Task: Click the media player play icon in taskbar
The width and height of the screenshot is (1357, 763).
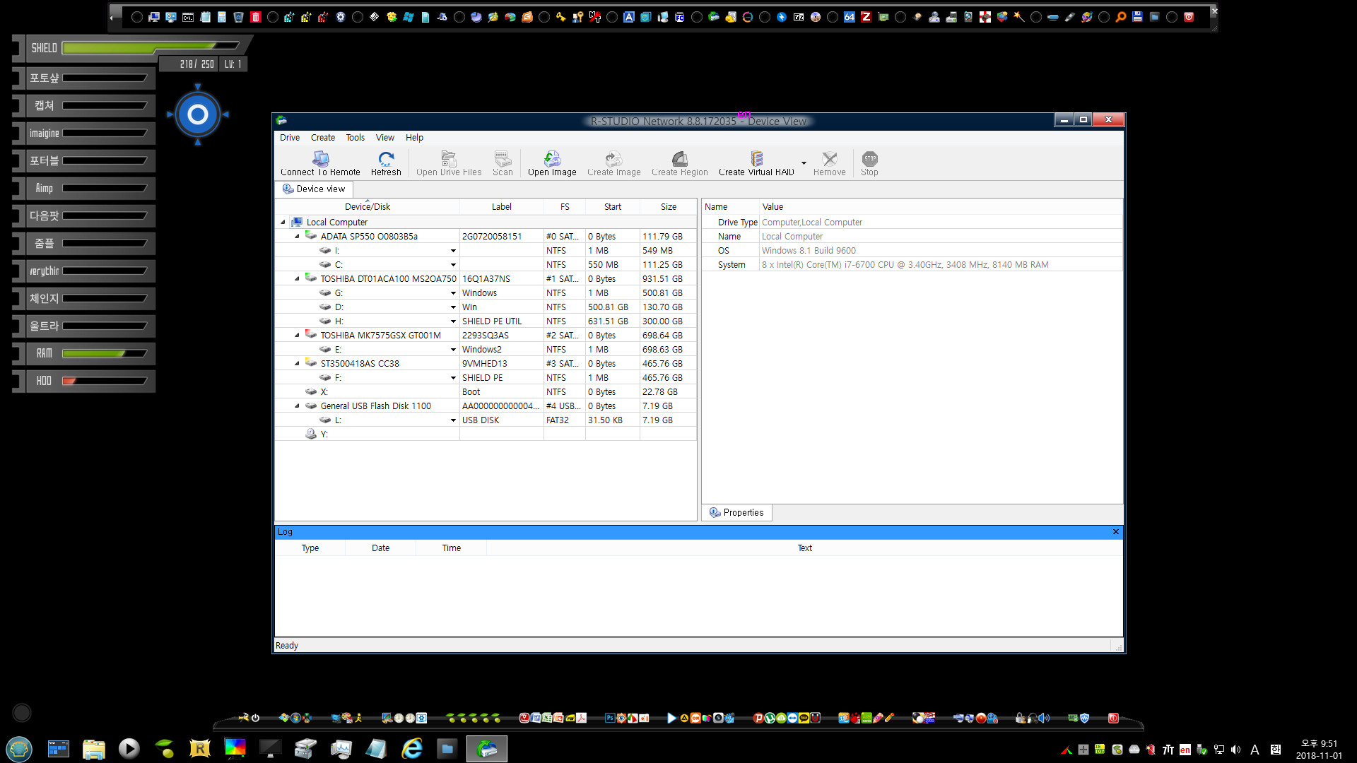Action: pos(129,748)
